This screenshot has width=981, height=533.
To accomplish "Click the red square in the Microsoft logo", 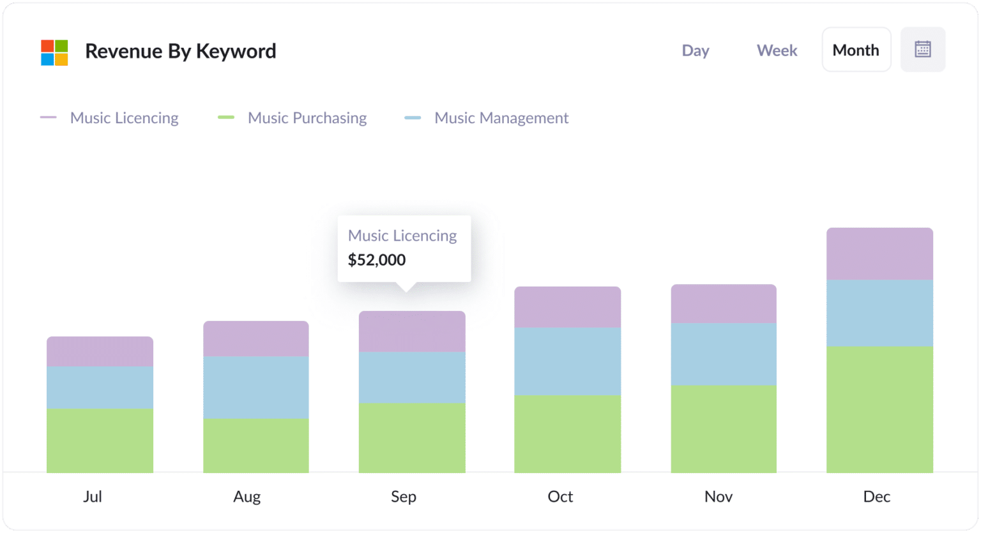I will pyautogui.click(x=47, y=46).
